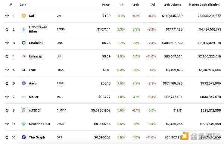This screenshot has height=144, width=224.
Task: Open the Neutrino USD coin page
Action: coord(40,124)
